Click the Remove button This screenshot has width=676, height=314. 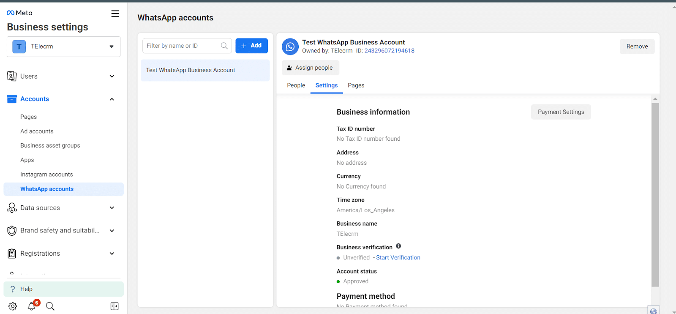point(637,46)
